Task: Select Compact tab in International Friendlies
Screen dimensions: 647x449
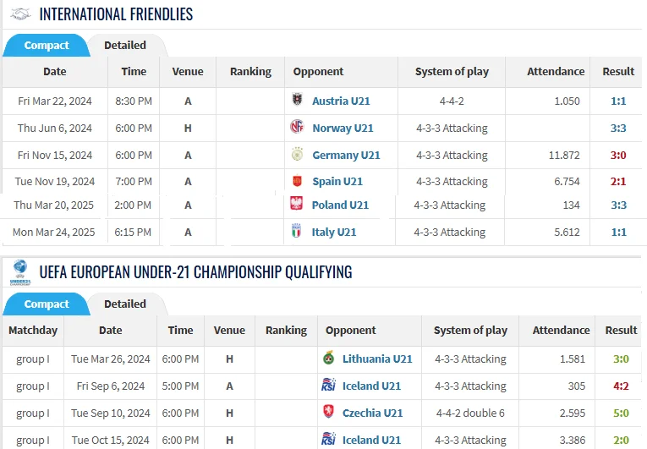Action: [47, 46]
